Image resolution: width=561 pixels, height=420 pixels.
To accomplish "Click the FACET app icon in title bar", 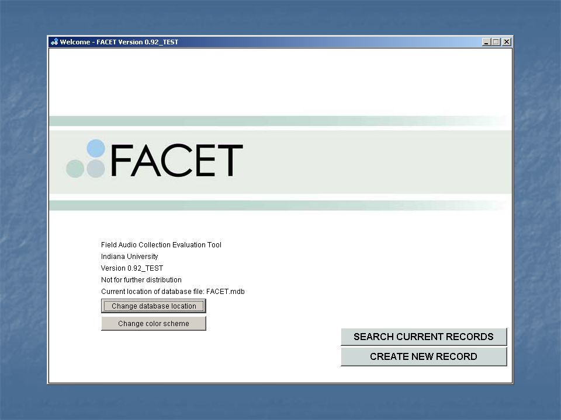I will pos(54,42).
